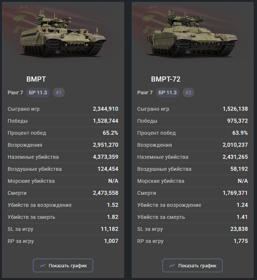Open the BMPT-72 vehicle image
257x280 pixels.
[192, 35]
